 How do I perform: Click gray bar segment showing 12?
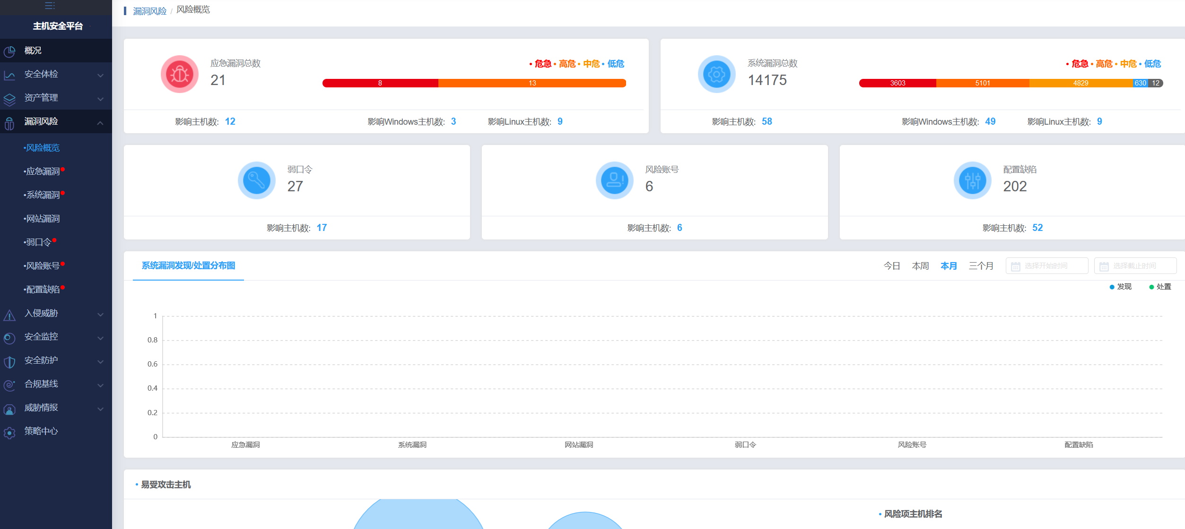[x=1156, y=83]
